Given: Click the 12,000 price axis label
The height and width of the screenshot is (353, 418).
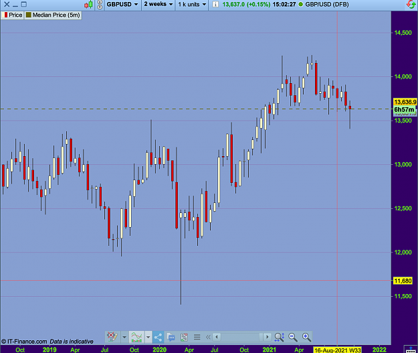Looking at the screenshot, I should [x=403, y=253].
